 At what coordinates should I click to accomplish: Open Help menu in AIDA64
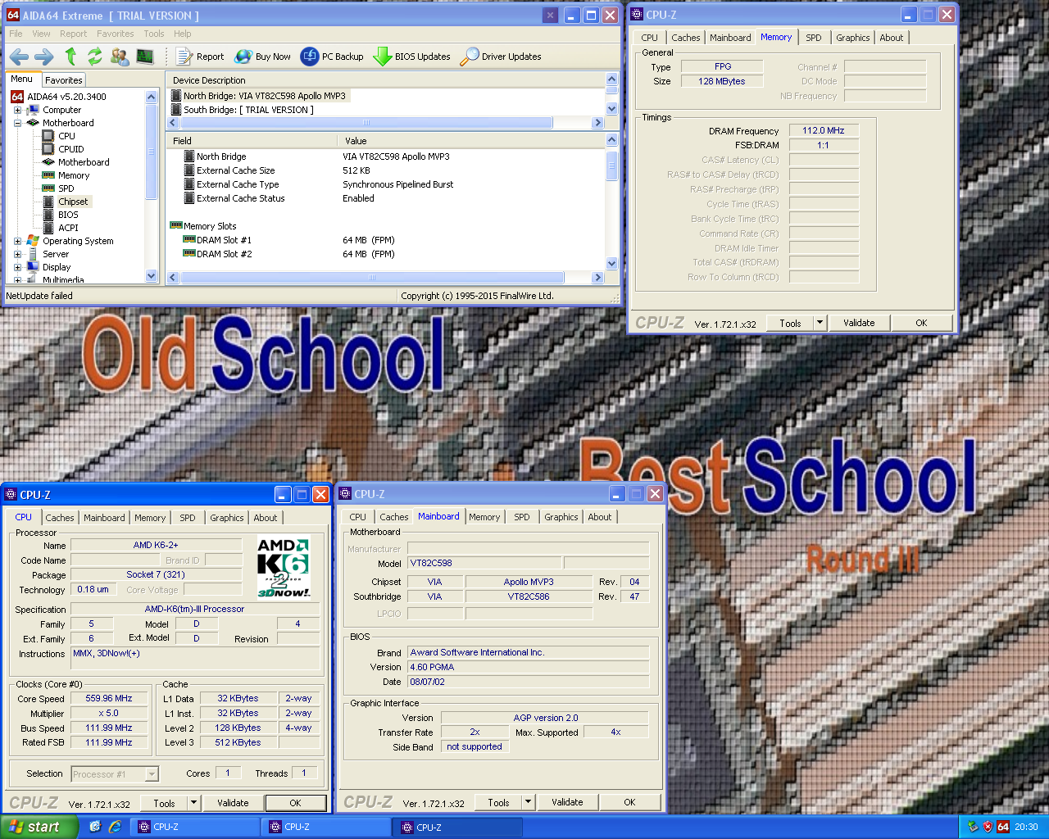[183, 34]
